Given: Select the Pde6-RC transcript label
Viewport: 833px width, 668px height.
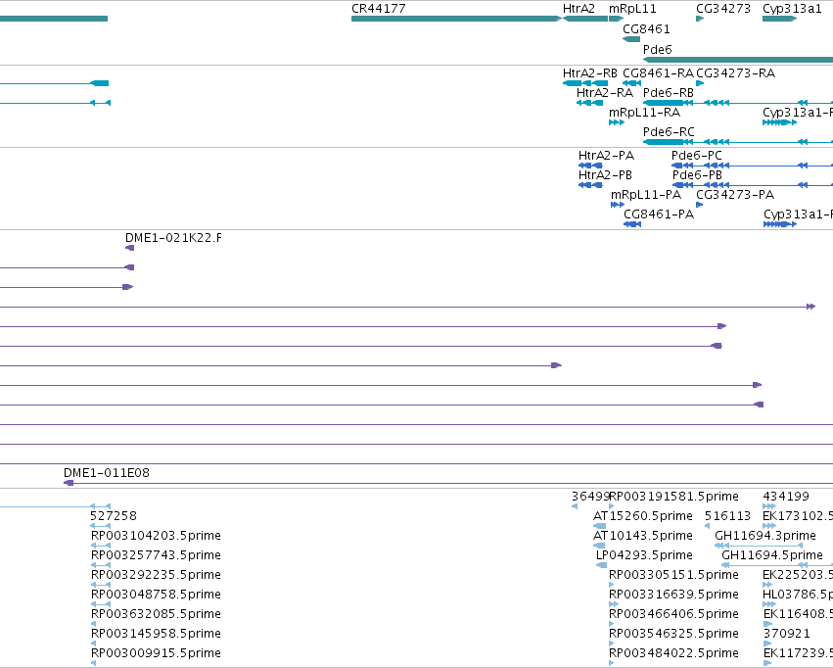Looking at the screenshot, I should (x=669, y=132).
